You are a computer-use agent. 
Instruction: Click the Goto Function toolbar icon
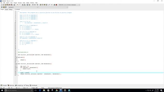click(27, 5)
